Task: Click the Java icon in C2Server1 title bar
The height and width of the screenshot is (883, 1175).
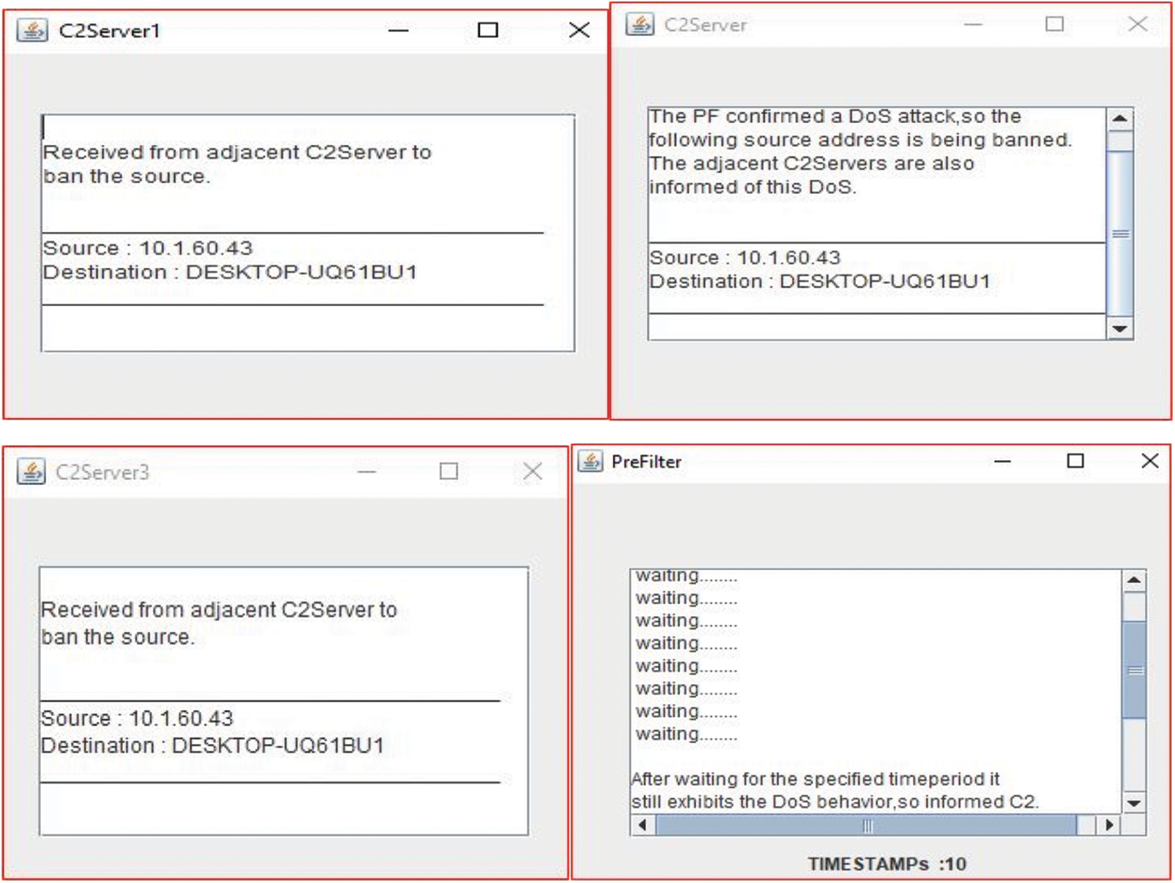Action: 31,31
